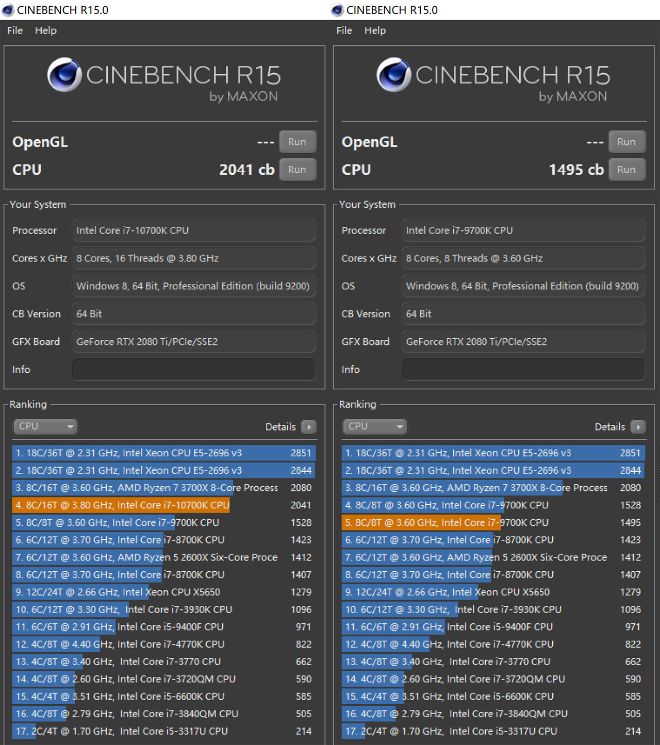
Task: Open the CPU ranking dropdown in right window
Action: pos(375,426)
